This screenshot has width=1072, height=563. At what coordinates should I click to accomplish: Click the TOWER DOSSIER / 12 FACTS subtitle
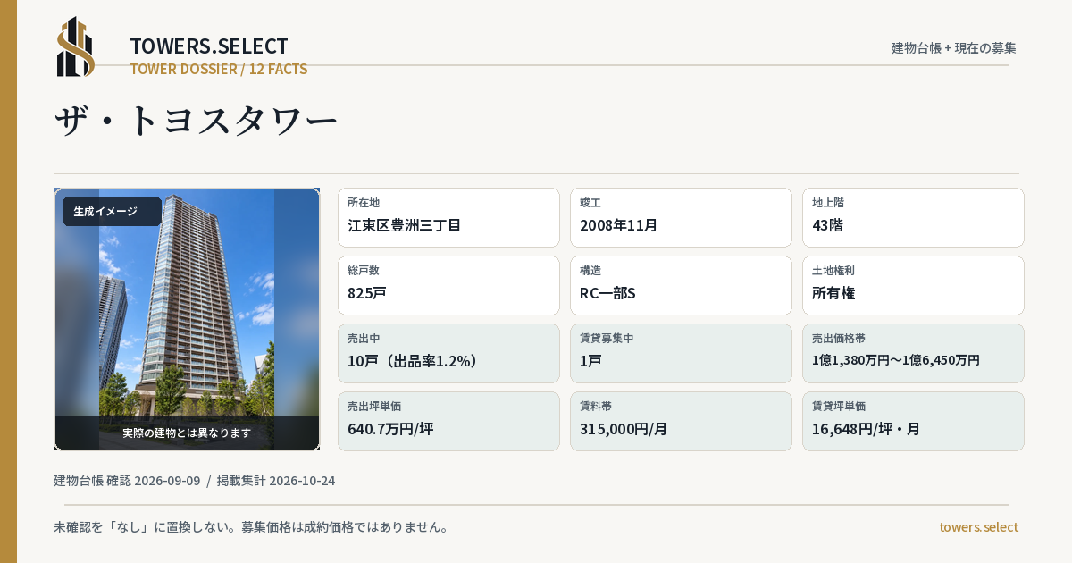coord(219,69)
